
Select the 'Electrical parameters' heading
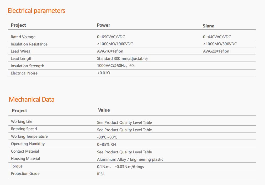pyautogui.click(x=36, y=11)
